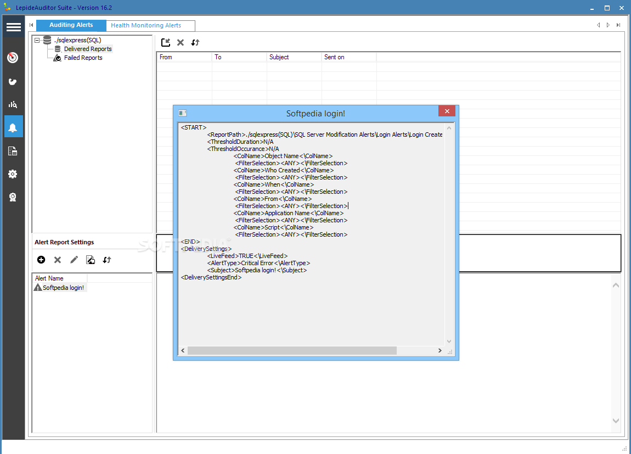Open the health monitoring heart icon
Viewport: 631px width, 454px height.
13,82
